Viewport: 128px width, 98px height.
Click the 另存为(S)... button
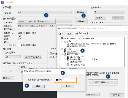(92, 95)
